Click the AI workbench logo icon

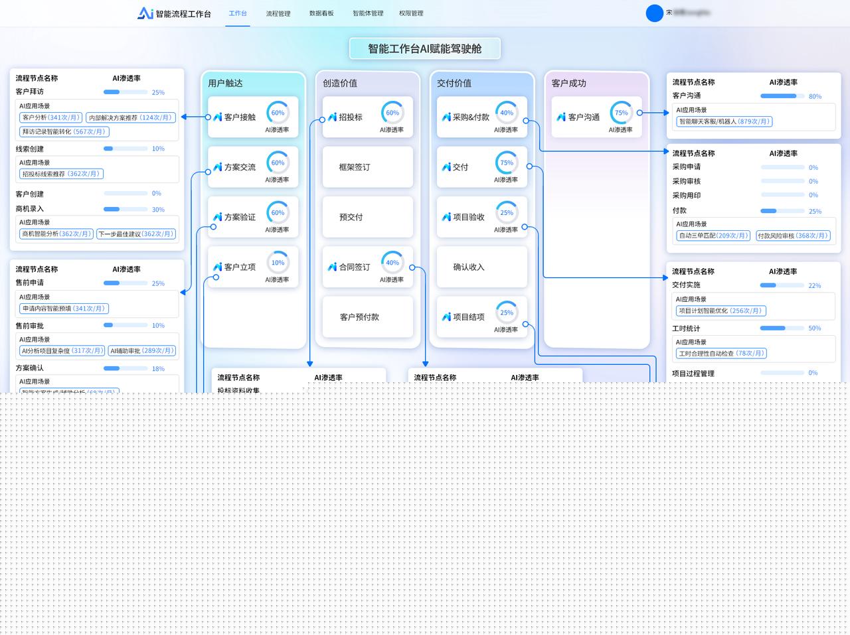tap(145, 13)
